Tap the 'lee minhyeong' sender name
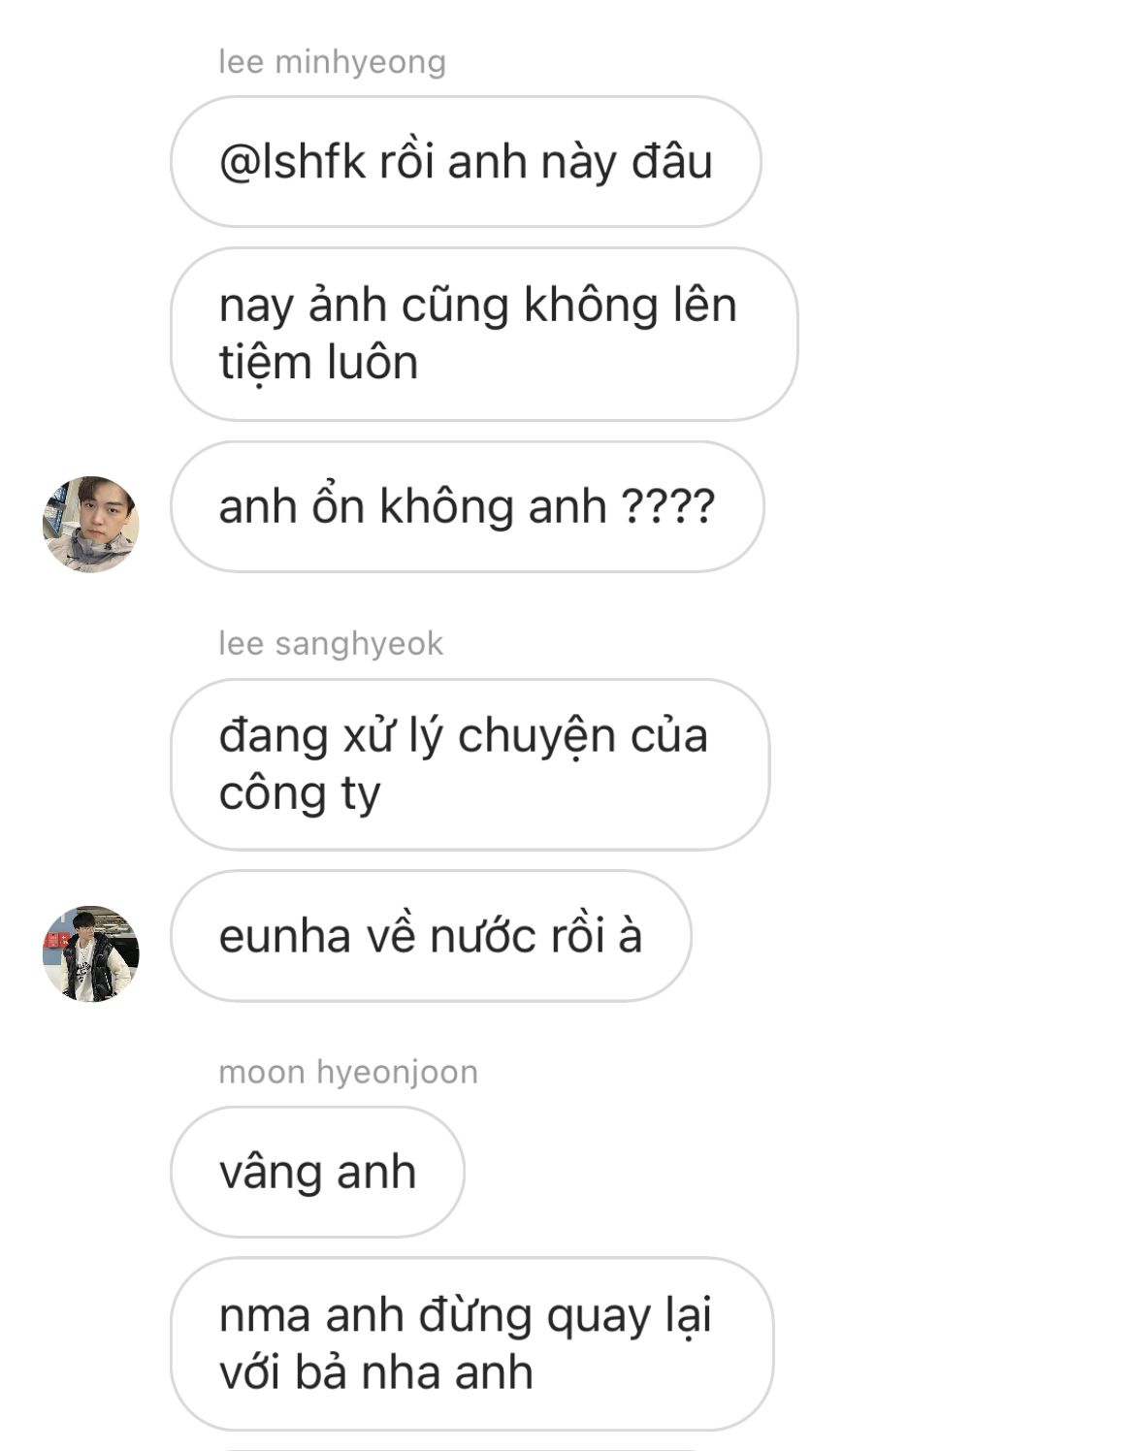Screen dimensions: 1135x1451 [332, 62]
